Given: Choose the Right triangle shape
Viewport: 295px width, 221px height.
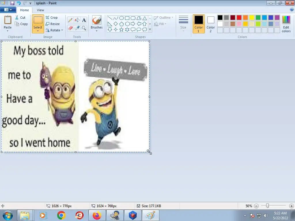Looking at the screenshot, I should 110,24.
